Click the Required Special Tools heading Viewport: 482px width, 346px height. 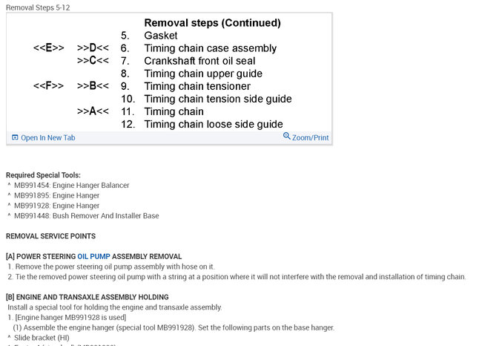pyautogui.click(x=43, y=175)
